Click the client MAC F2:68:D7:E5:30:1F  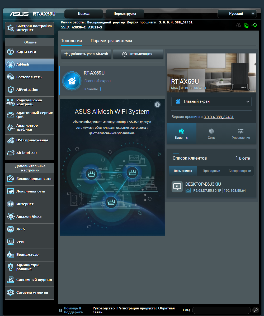[207, 191]
